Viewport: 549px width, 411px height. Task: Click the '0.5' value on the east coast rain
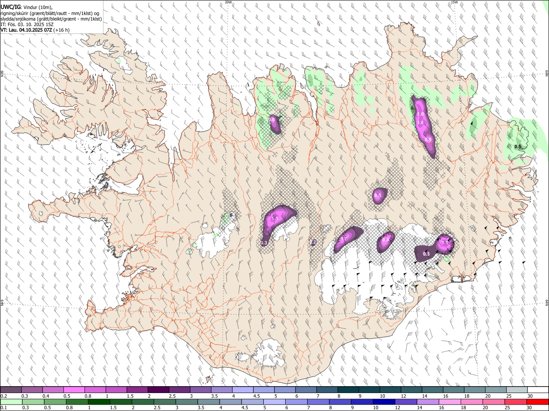click(518, 147)
